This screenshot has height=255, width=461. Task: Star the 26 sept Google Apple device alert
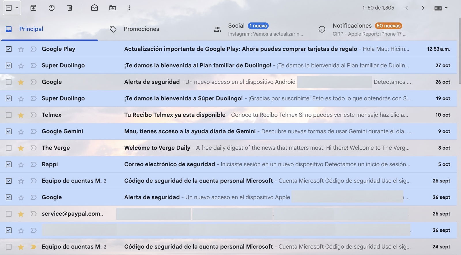pos(21,197)
